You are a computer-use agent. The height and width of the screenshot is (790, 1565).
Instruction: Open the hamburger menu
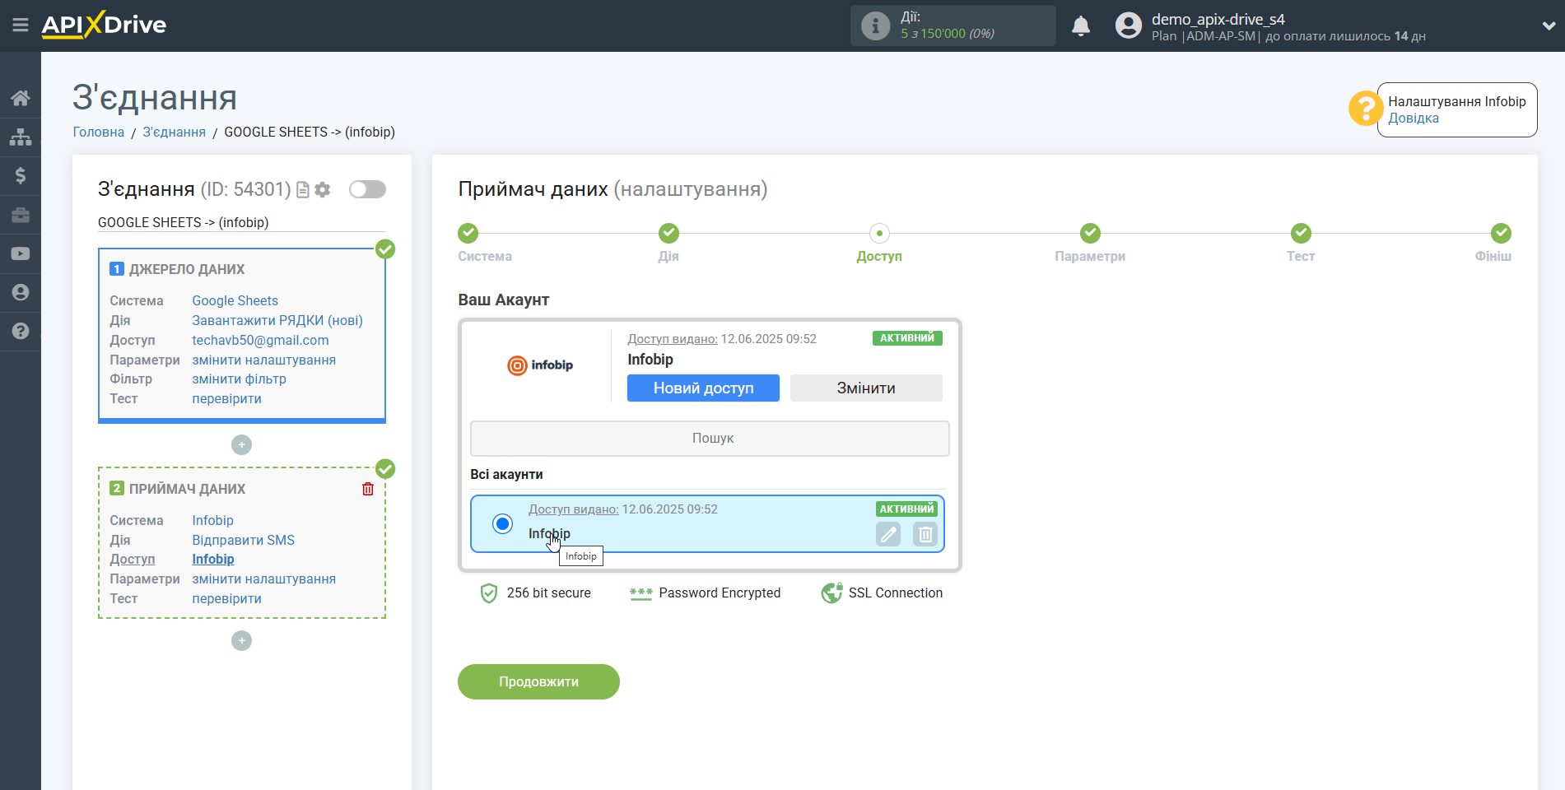coord(21,26)
